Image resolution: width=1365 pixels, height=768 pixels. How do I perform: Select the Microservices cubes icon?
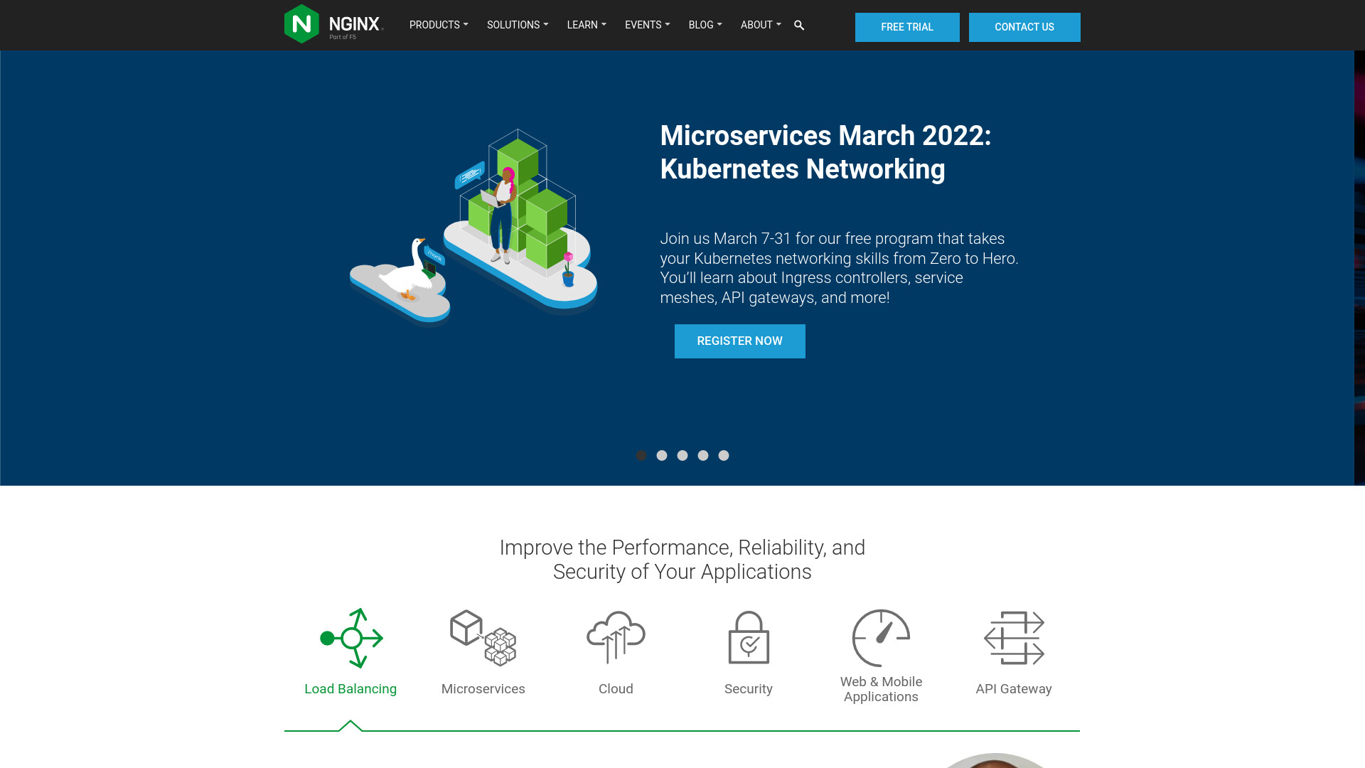[x=483, y=638]
